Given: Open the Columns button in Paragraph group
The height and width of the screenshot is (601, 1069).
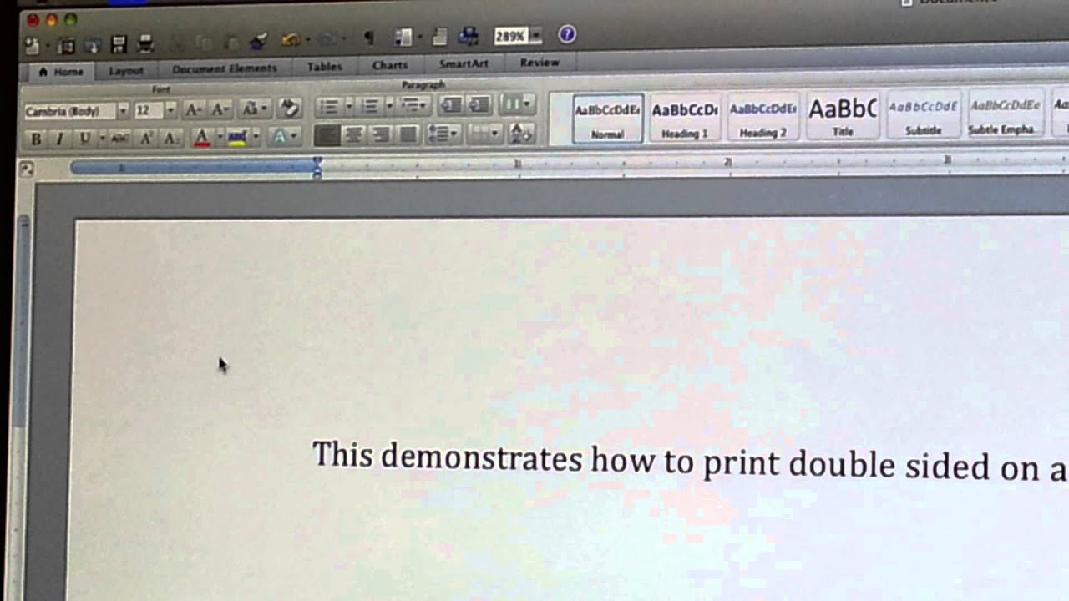Looking at the screenshot, I should (x=517, y=103).
